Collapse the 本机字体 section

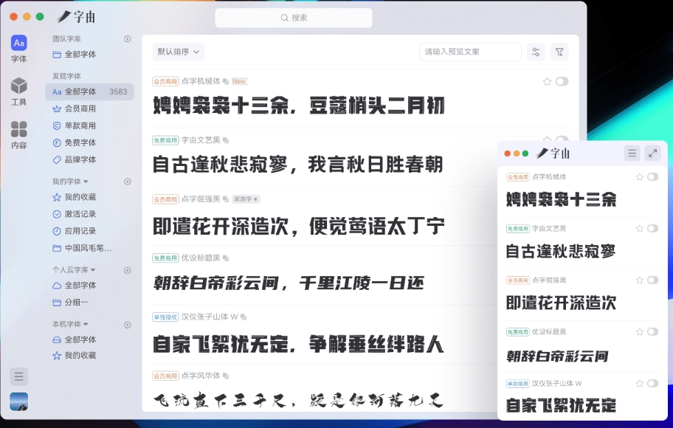tap(86, 324)
